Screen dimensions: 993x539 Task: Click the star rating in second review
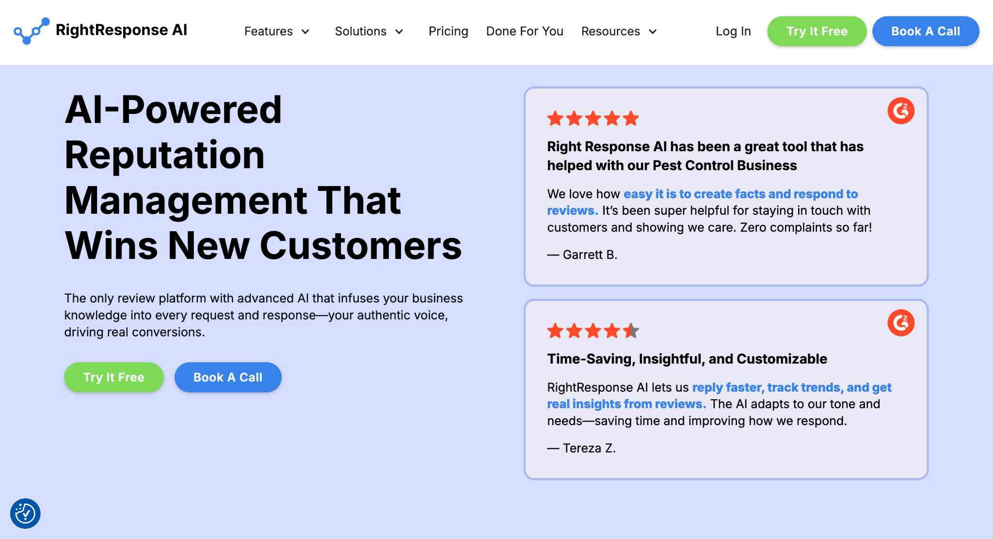pos(593,331)
